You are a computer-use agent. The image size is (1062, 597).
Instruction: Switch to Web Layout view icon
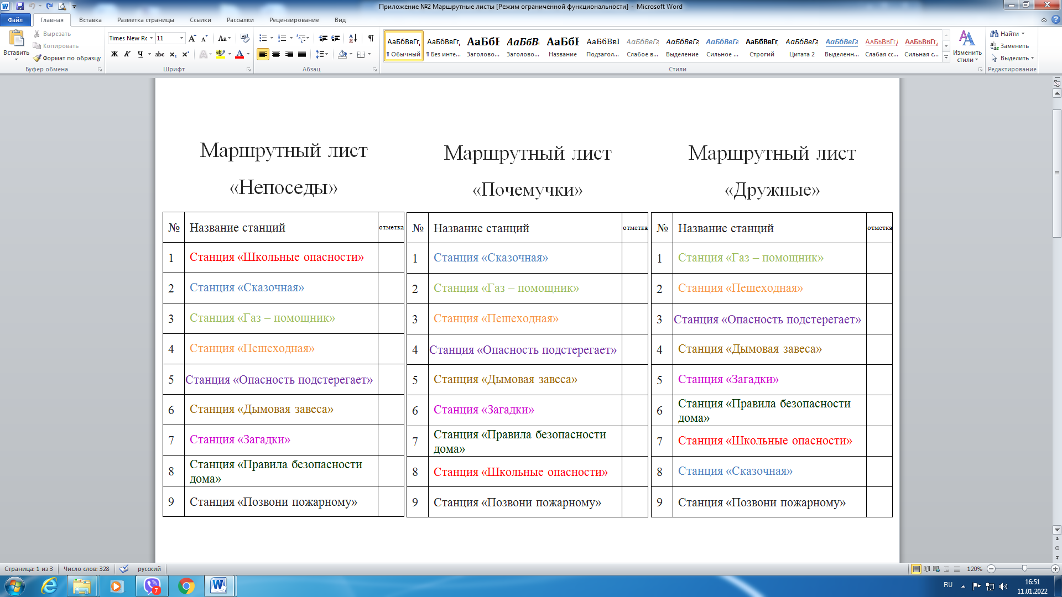point(936,569)
